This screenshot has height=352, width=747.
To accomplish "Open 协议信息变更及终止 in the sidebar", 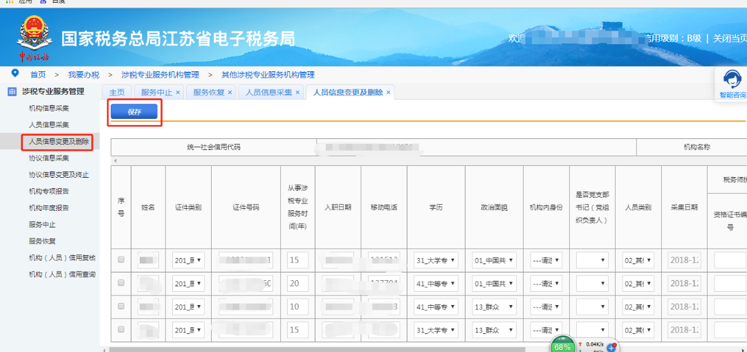I will point(59,175).
